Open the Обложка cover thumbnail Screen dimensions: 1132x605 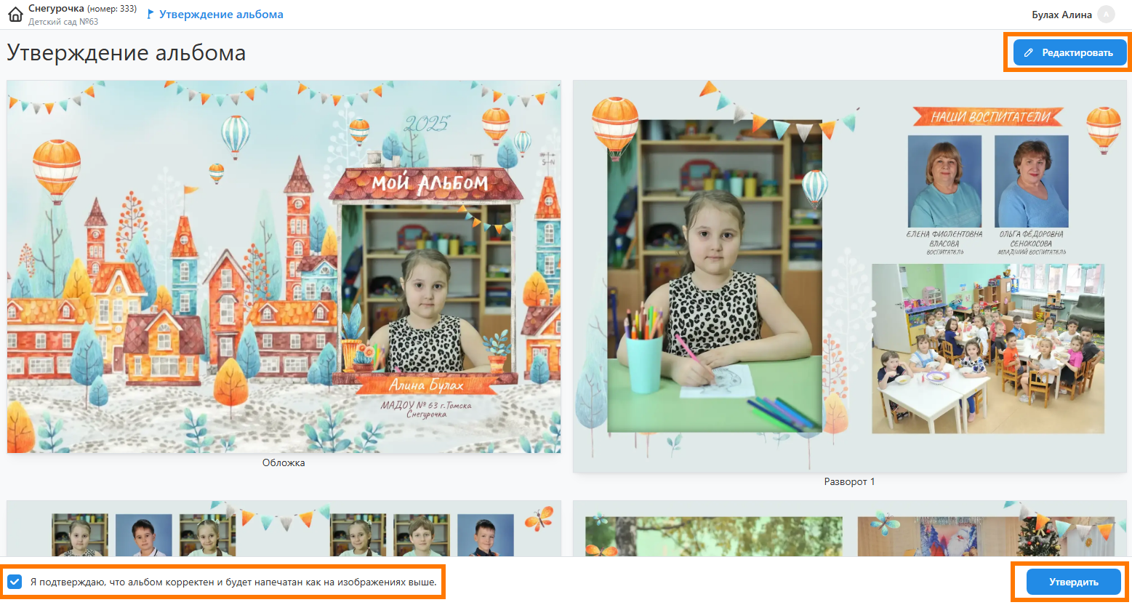pyautogui.click(x=284, y=266)
